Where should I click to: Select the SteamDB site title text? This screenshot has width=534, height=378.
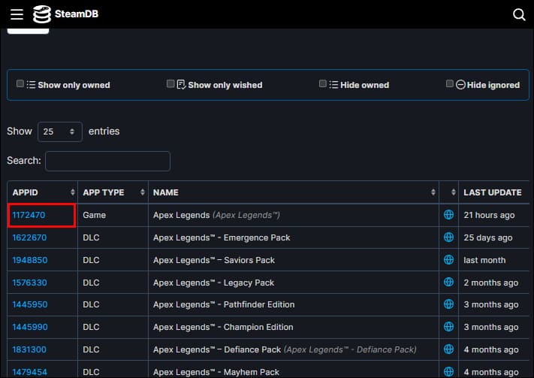[77, 14]
